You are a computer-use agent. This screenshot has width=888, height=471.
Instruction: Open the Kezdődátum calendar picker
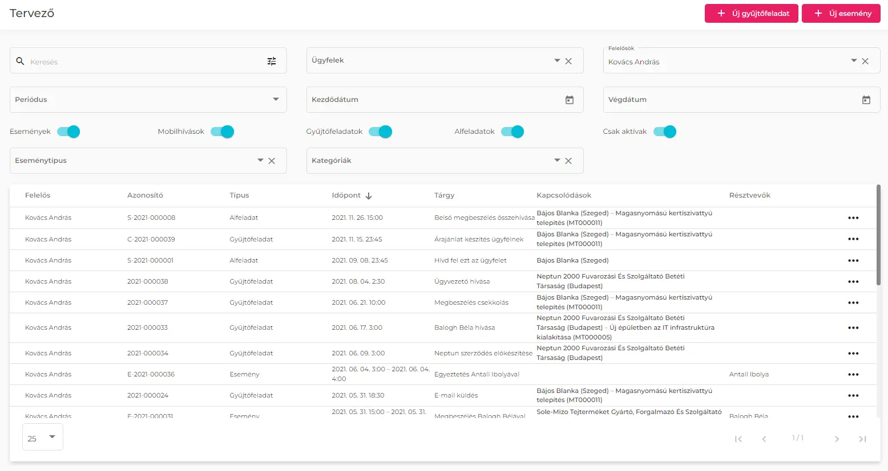coord(569,100)
